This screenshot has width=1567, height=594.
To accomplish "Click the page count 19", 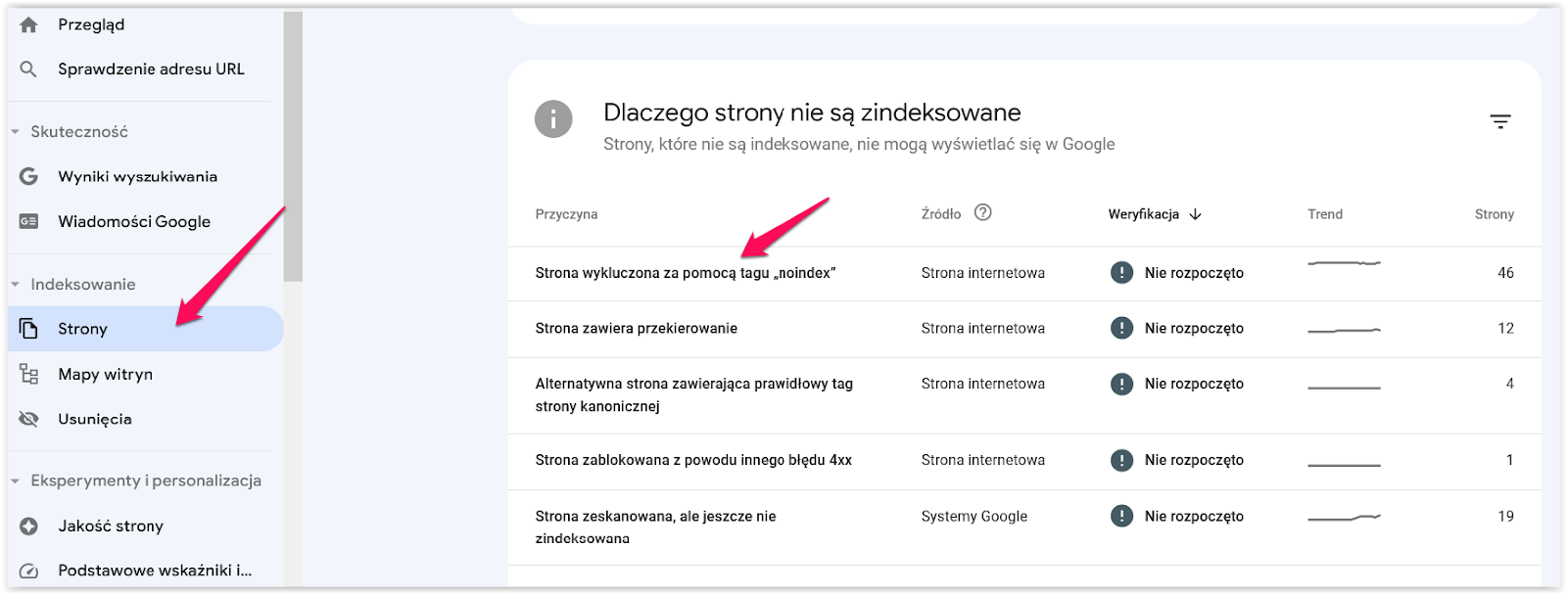I will [1505, 516].
